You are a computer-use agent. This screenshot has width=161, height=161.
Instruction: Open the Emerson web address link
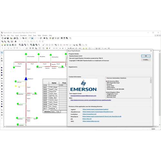(x=91, y=100)
